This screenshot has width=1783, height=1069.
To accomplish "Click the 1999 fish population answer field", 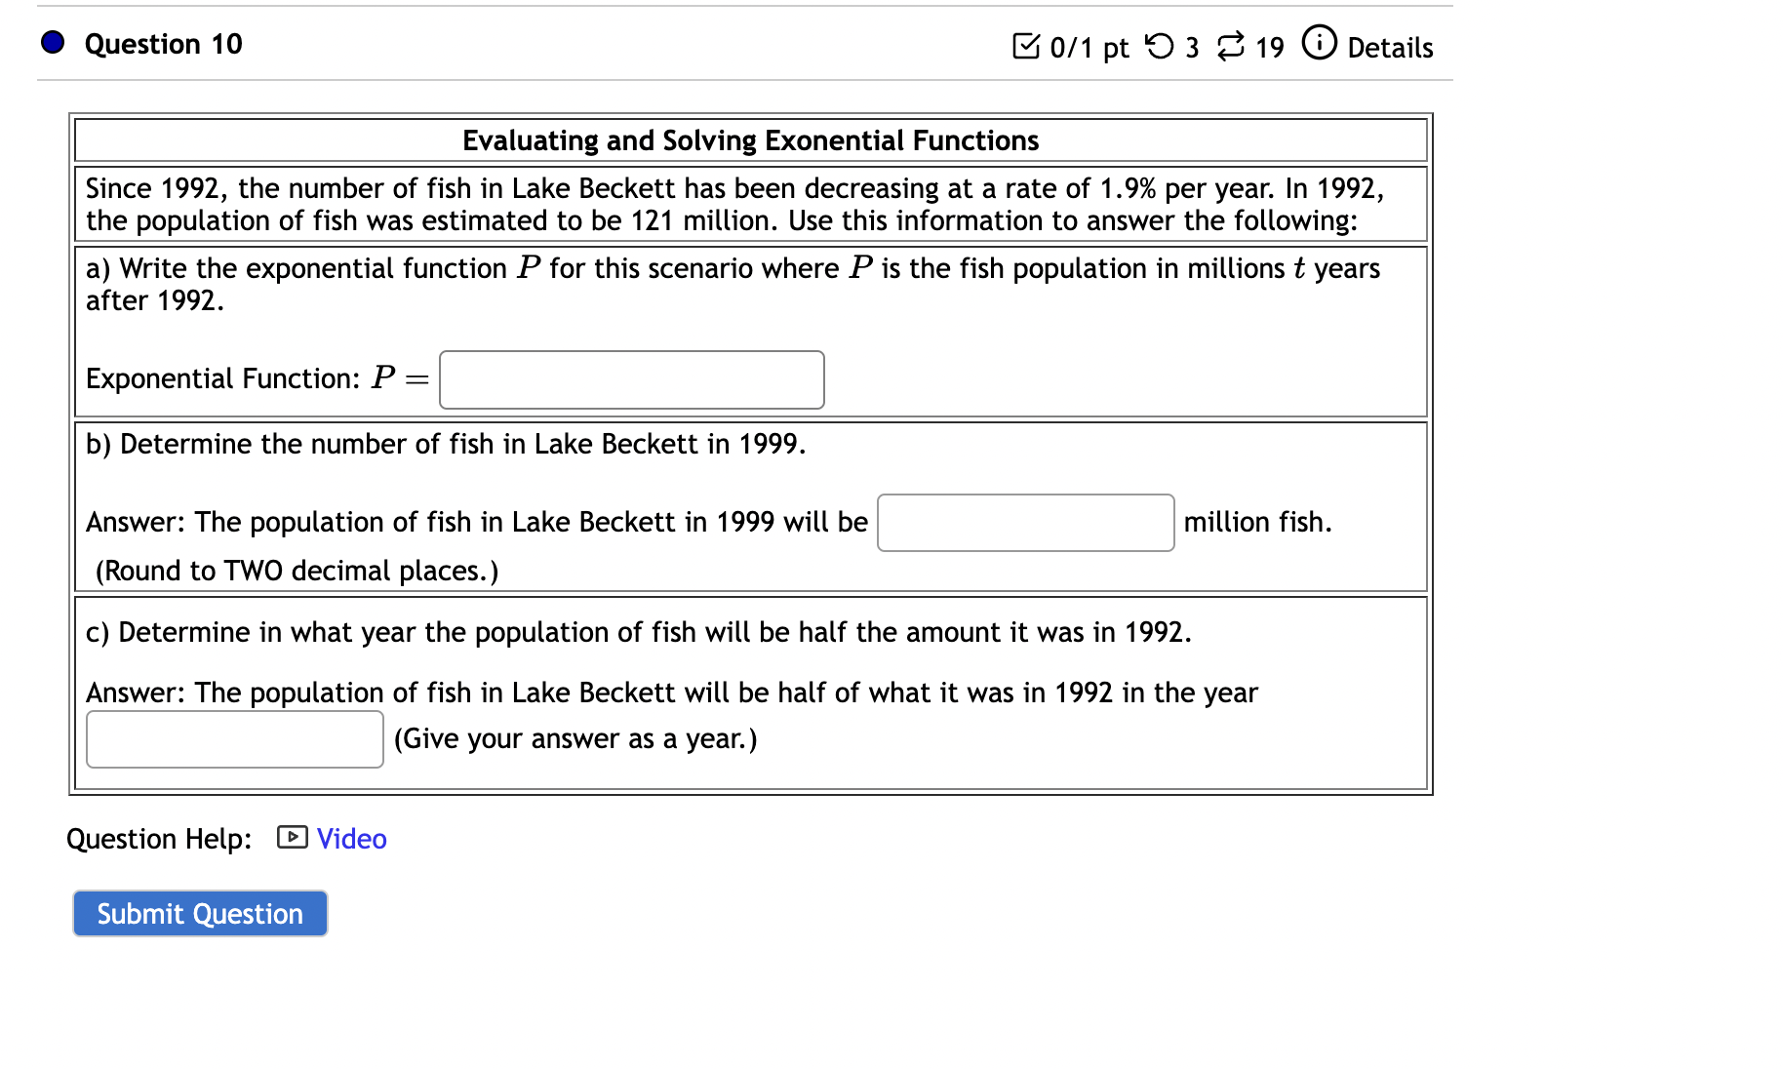I will pyautogui.click(x=1024, y=523).
